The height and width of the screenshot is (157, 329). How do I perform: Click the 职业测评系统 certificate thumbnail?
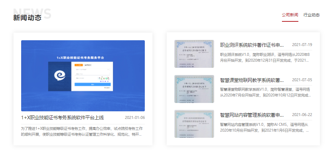pyautogui.click(x=194, y=54)
